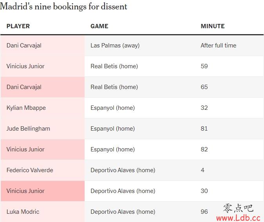
Task: Click the minute 4 cell
Action: coord(203,170)
